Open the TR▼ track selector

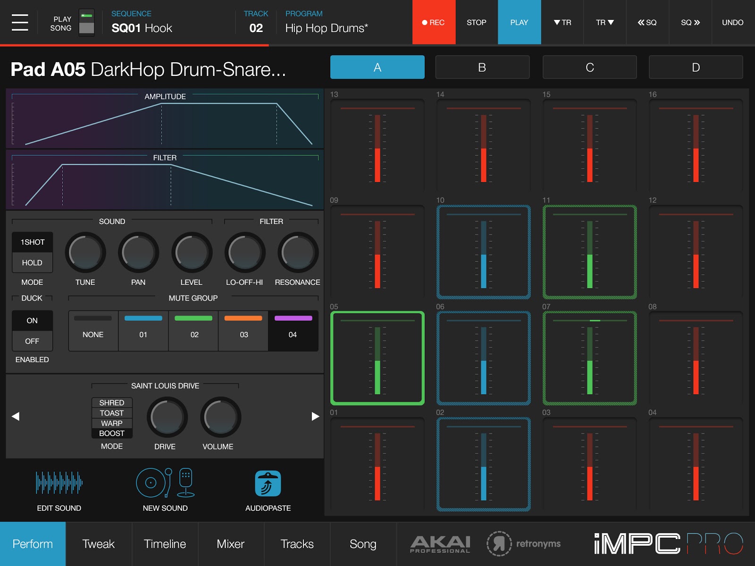pos(604,22)
